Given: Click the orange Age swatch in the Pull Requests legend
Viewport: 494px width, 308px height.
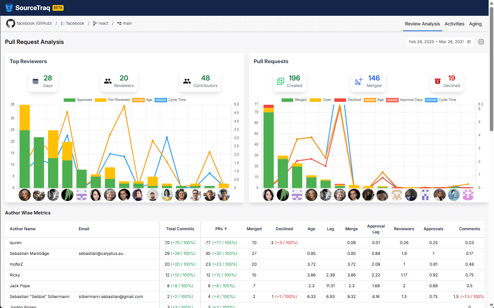Looking at the screenshot, I should click(x=369, y=100).
